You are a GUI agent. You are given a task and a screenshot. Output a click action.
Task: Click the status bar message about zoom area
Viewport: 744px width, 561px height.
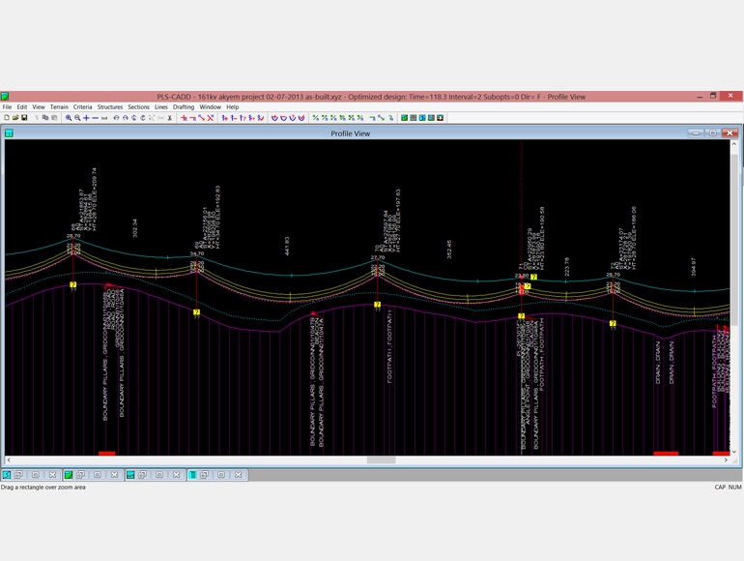[43, 487]
